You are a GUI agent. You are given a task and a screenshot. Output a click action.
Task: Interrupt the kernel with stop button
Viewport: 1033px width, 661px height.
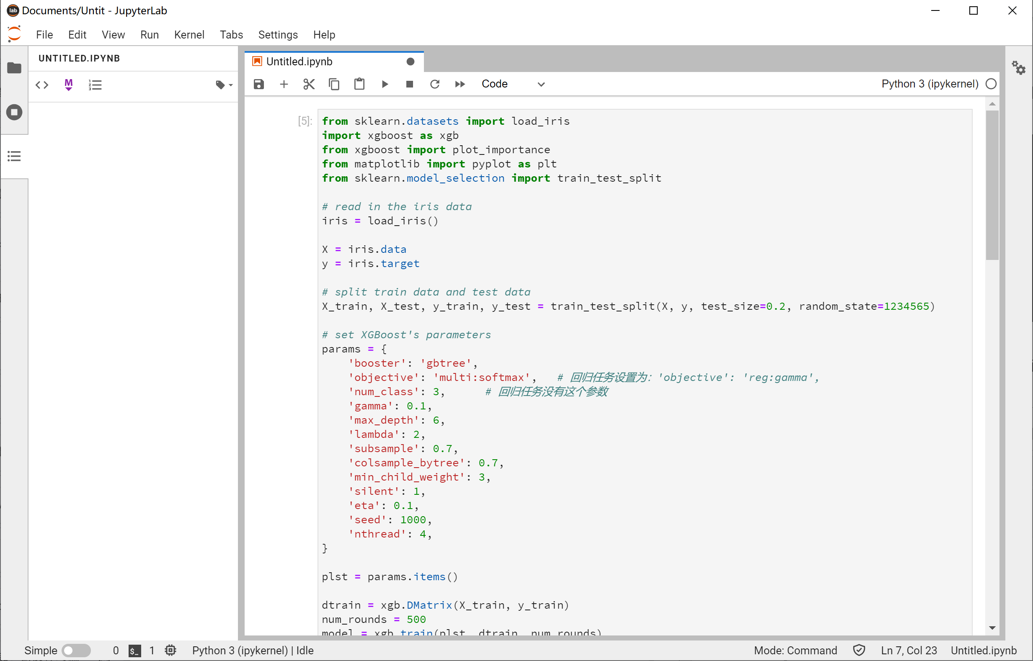pos(409,84)
